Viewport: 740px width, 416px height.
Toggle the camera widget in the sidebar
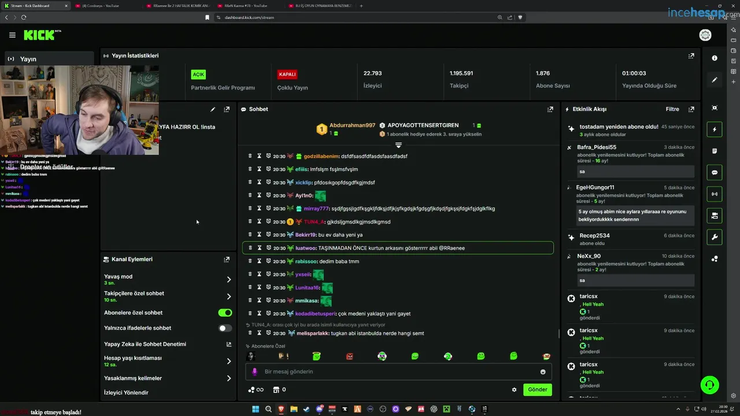tap(715, 216)
